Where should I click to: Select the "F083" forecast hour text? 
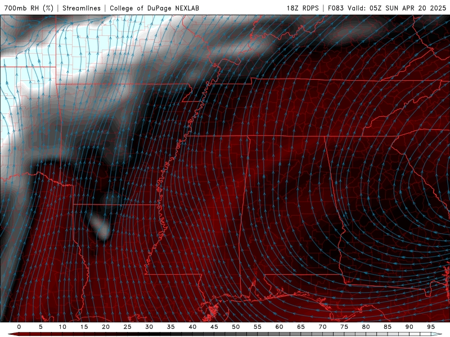pyautogui.click(x=335, y=8)
